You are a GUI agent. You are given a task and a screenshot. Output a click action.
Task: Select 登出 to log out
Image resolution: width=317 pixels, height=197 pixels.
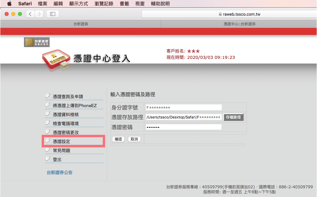coord(57,159)
